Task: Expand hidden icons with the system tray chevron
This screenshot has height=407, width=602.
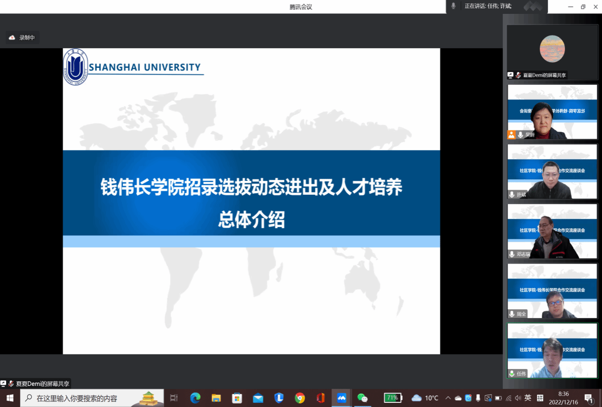Action: point(448,399)
